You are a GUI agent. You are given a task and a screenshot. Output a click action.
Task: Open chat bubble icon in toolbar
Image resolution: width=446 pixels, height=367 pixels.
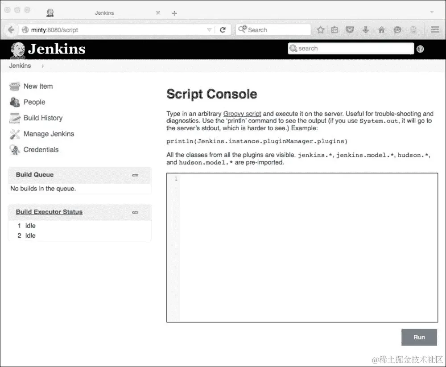397,29
